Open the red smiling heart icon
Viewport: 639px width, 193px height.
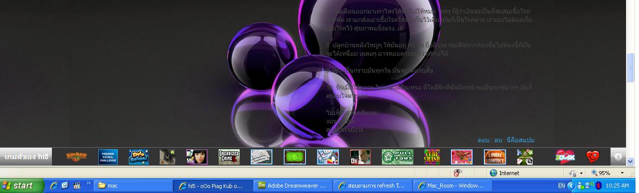[x=593, y=157]
